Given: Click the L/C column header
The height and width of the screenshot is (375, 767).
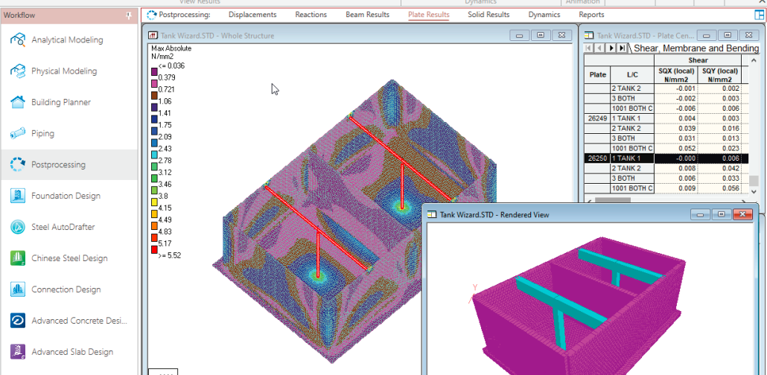Looking at the screenshot, I should 632,75.
